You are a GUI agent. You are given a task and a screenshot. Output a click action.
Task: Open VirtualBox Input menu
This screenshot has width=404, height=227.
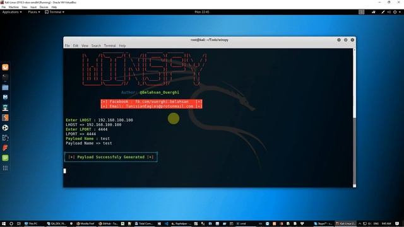click(x=33, y=7)
